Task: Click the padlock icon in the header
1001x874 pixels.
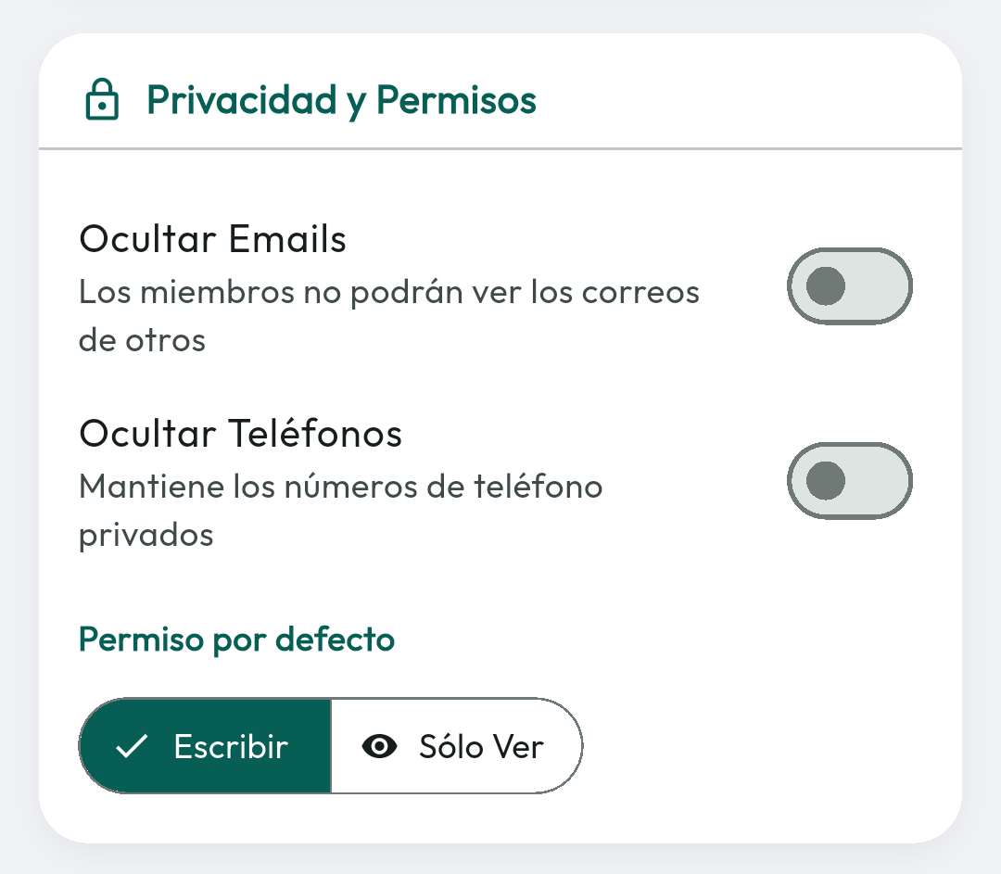Action: (x=102, y=100)
